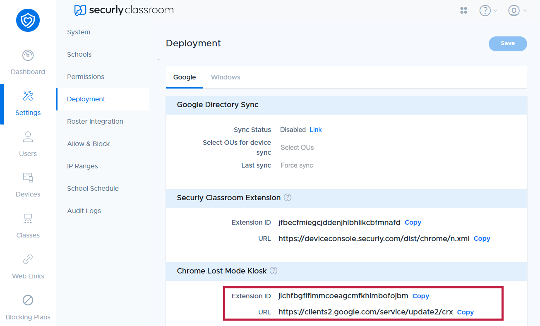Click Select OUs
540x326 pixels.
tap(297, 147)
